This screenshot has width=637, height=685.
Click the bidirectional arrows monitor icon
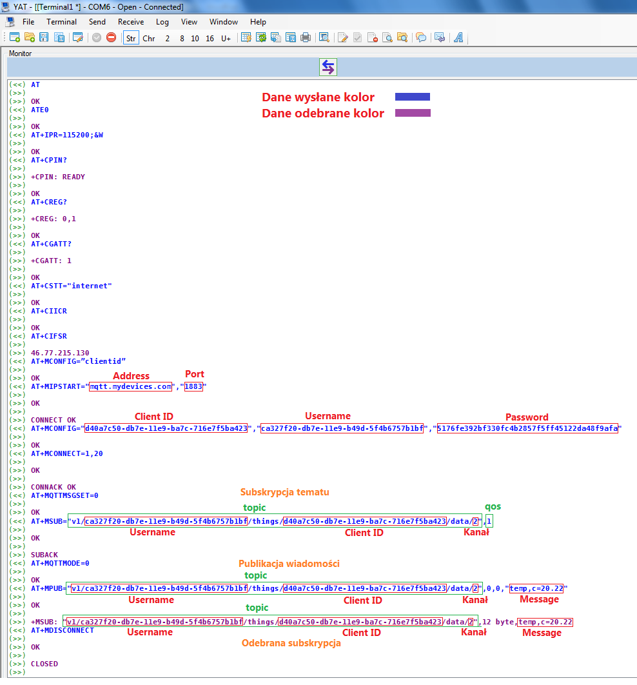click(328, 67)
